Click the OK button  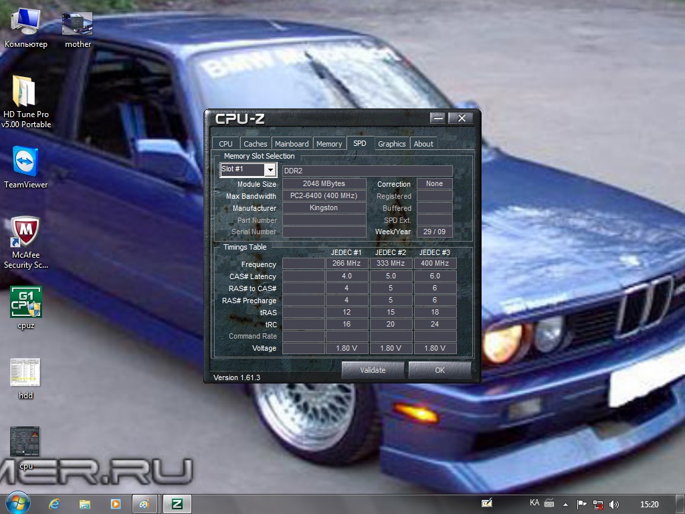point(440,369)
